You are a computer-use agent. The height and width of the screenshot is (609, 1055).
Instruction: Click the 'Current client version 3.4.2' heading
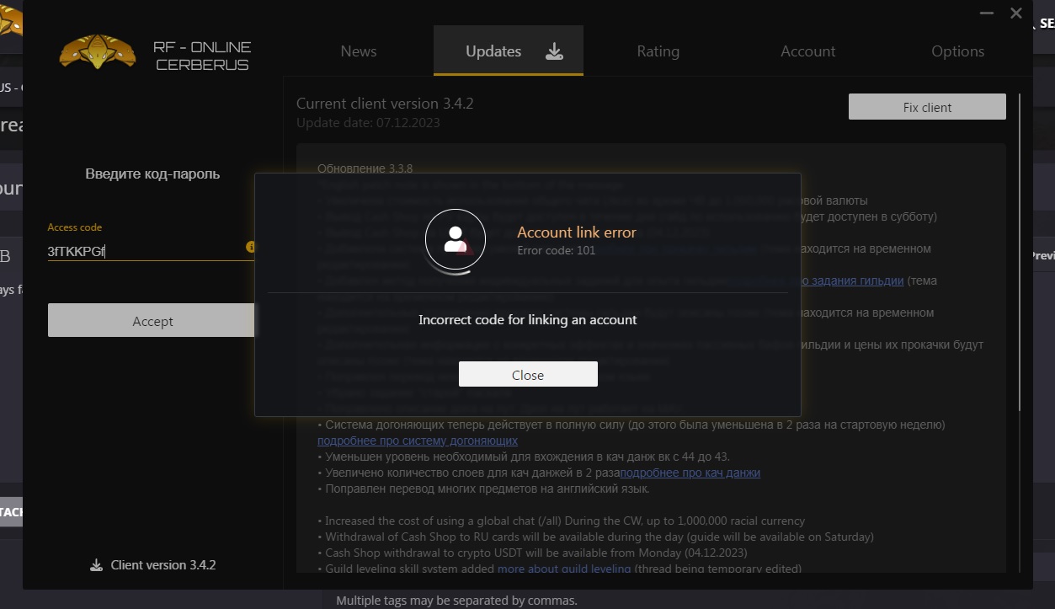pos(385,104)
